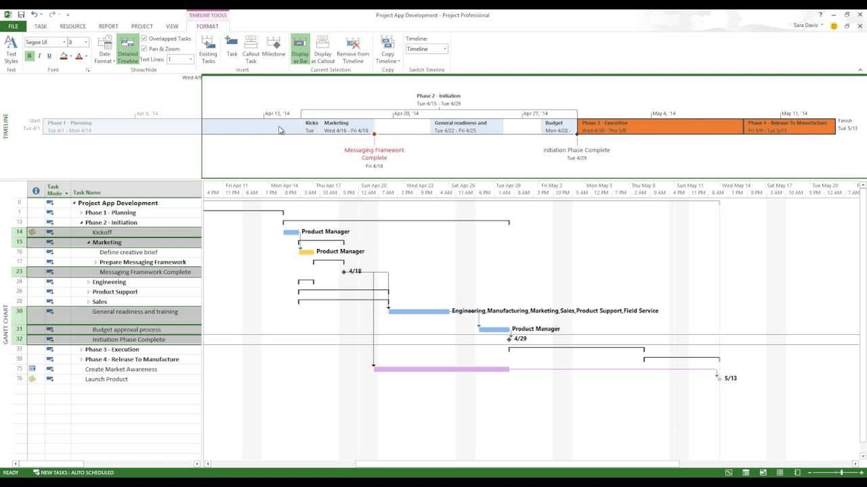Switch to the RESOURCE ribbon tab
This screenshot has height=487, width=867.
[x=73, y=26]
